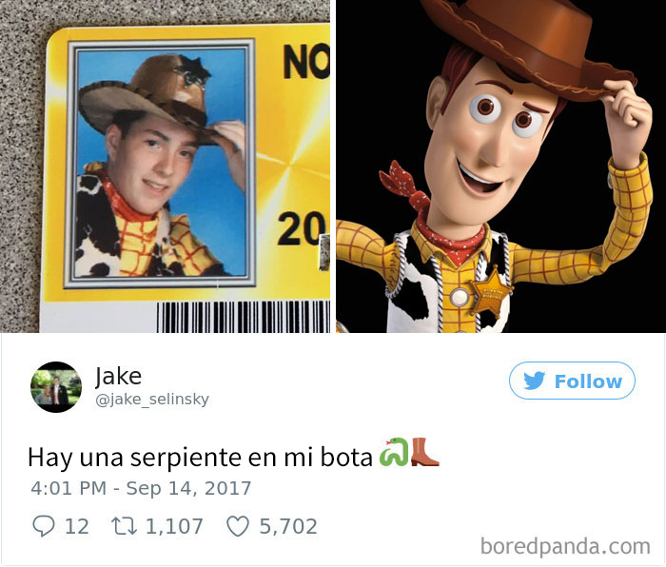
Task: Click the like count 5,702
Action: click(288, 526)
